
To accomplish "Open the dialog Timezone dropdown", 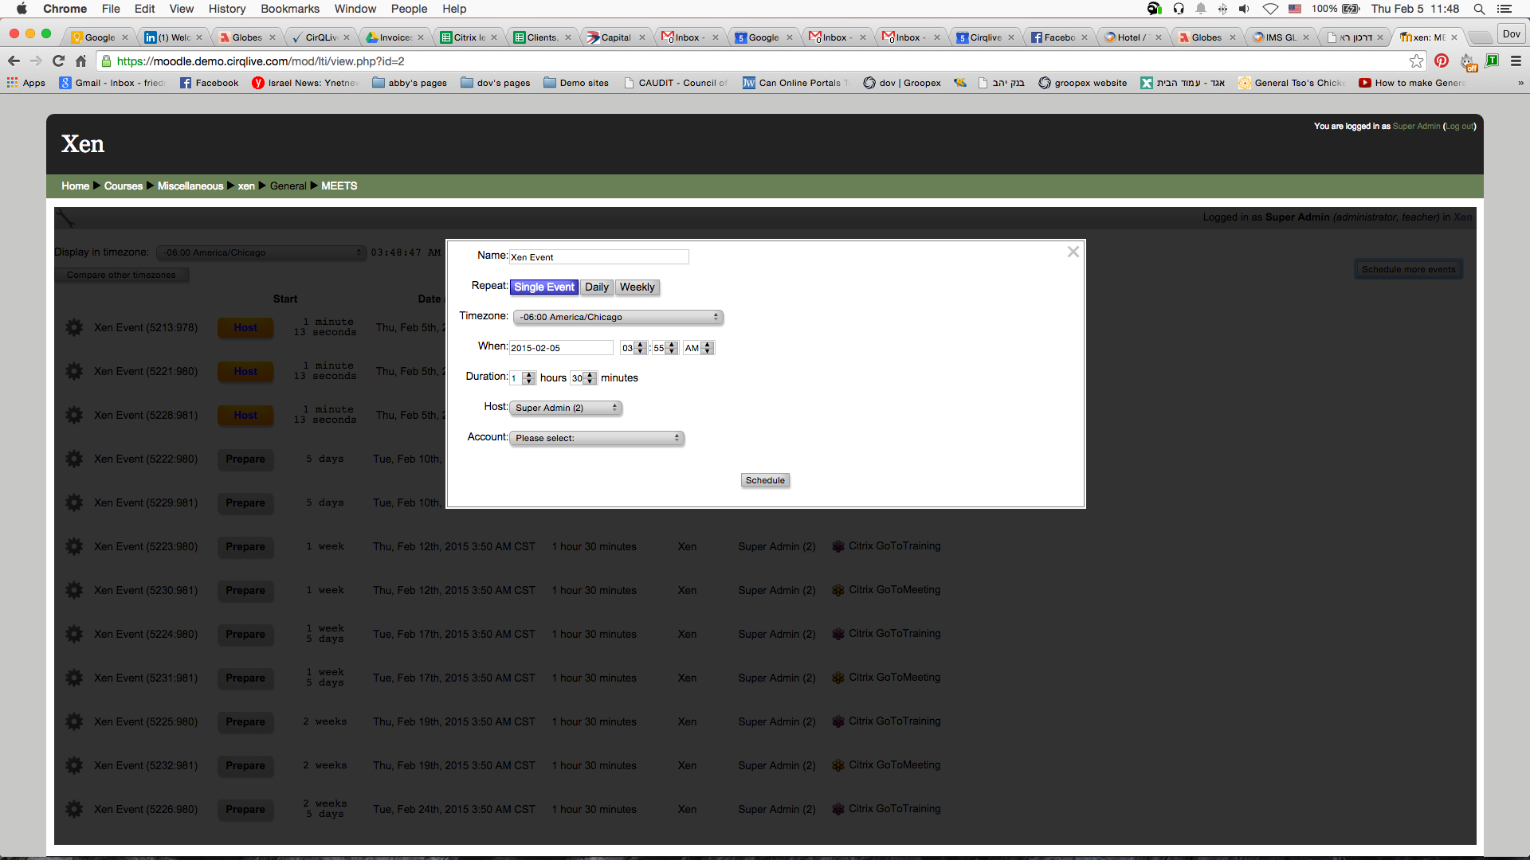I will 618,317.
